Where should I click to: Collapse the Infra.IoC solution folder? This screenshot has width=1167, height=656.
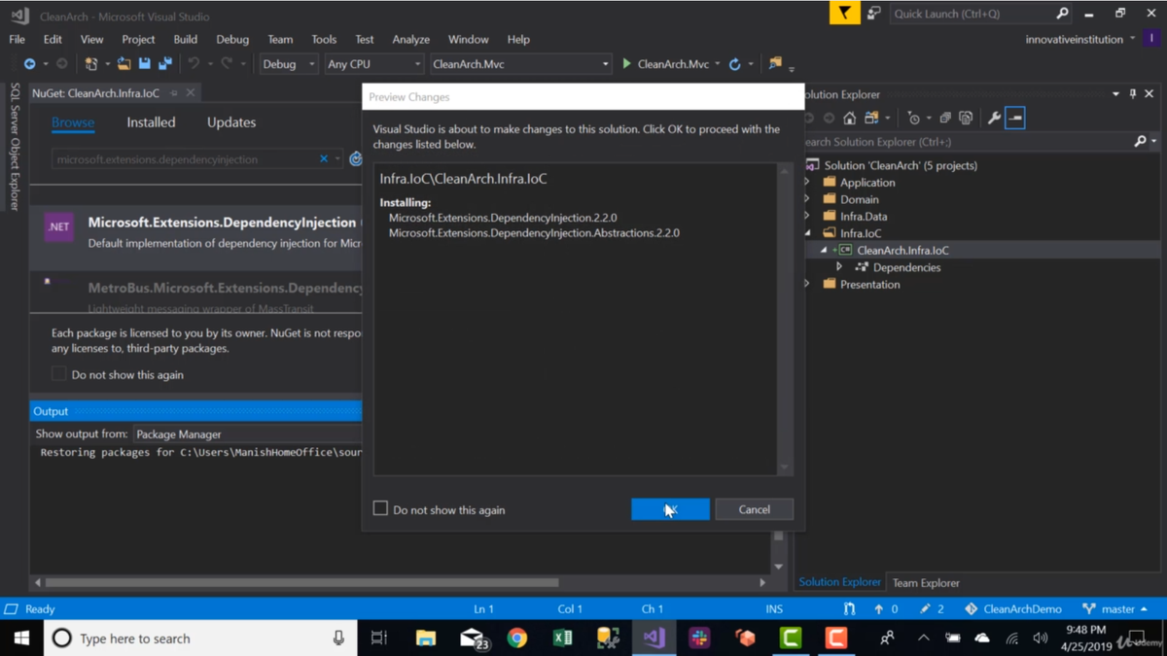pos(807,233)
